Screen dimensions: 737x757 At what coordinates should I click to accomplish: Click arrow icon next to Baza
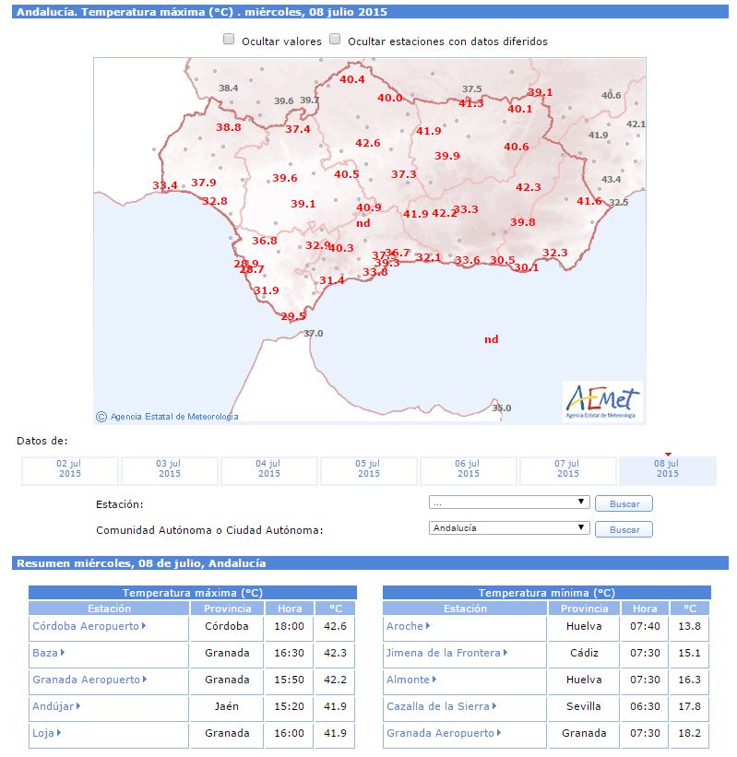tap(63, 654)
